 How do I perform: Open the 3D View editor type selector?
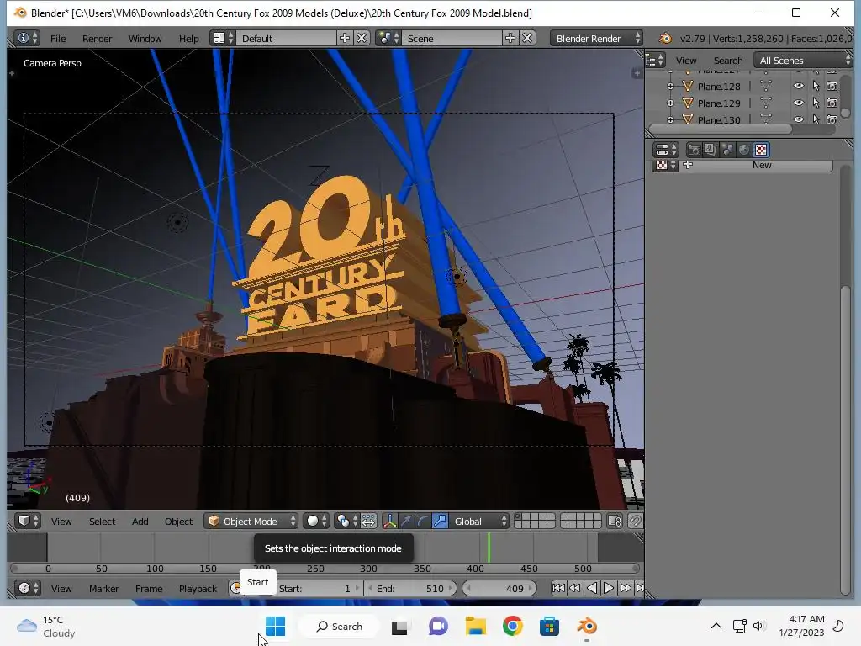(x=28, y=521)
